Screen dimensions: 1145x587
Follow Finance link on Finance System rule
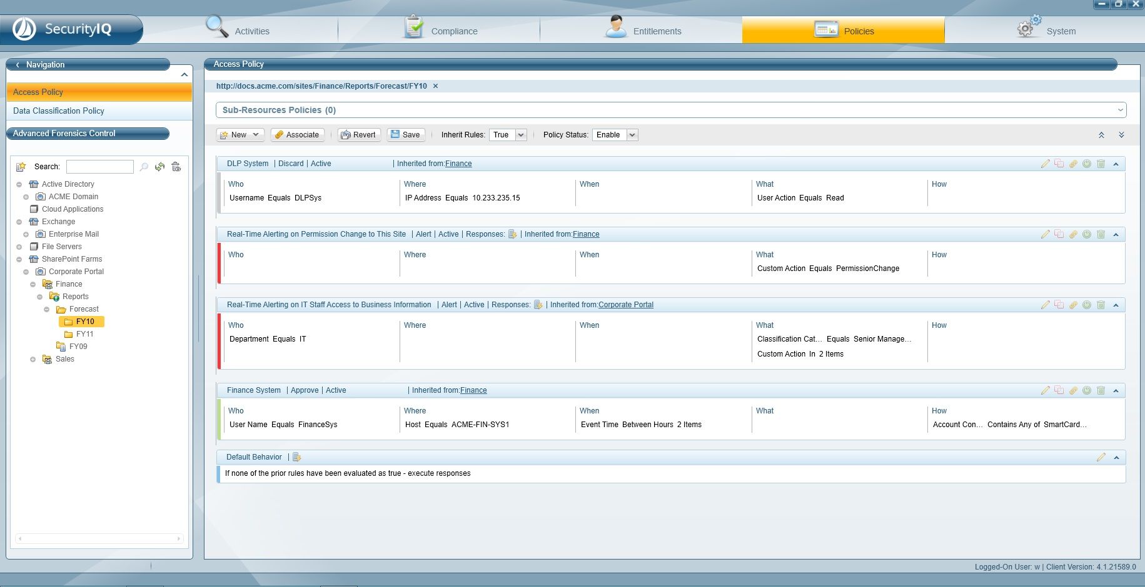click(473, 390)
